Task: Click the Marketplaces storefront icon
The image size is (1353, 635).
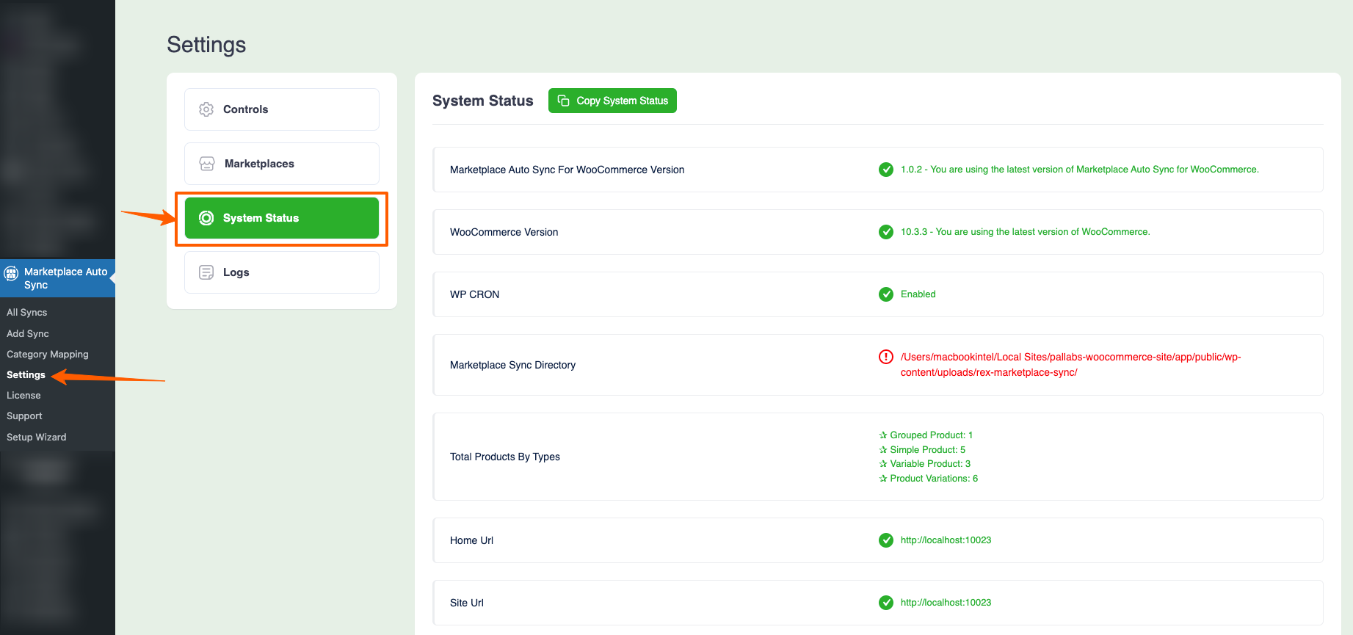Action: (207, 164)
